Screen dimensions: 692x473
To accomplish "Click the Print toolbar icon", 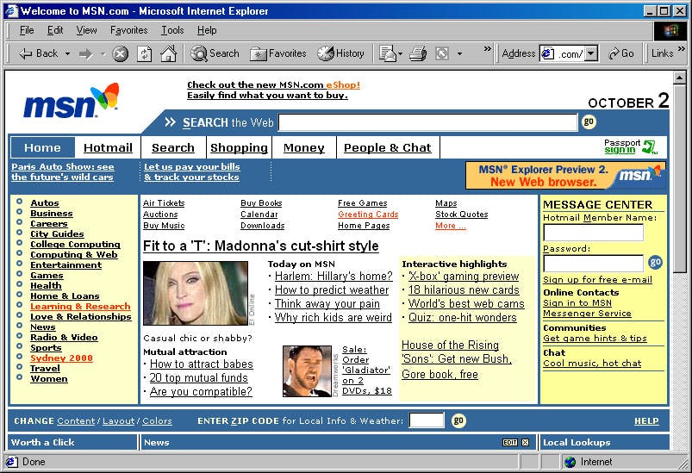I will click(417, 53).
